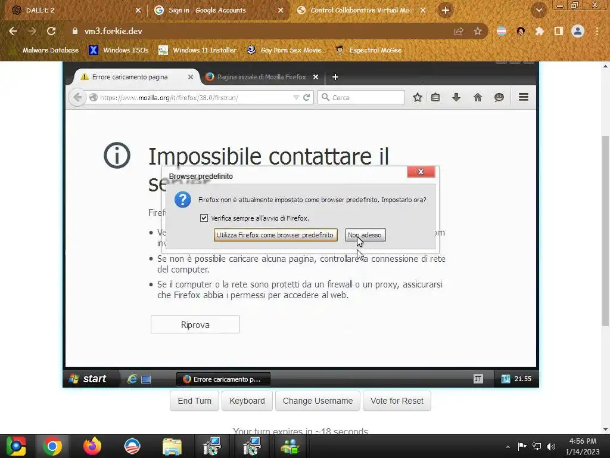Image resolution: width=610 pixels, height=458 pixels.
Task: Open Firefox bookmarks list icon
Action: 435,97
